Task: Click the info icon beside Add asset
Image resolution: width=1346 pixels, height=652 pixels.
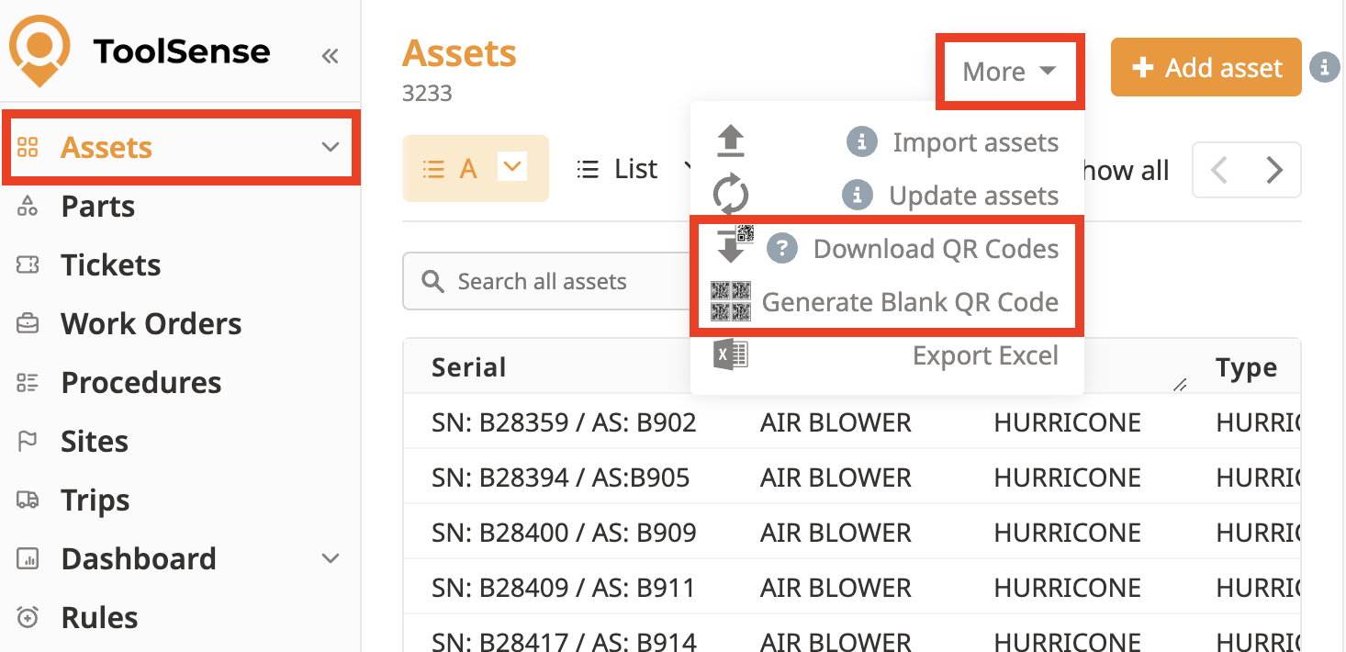Action: (x=1324, y=67)
